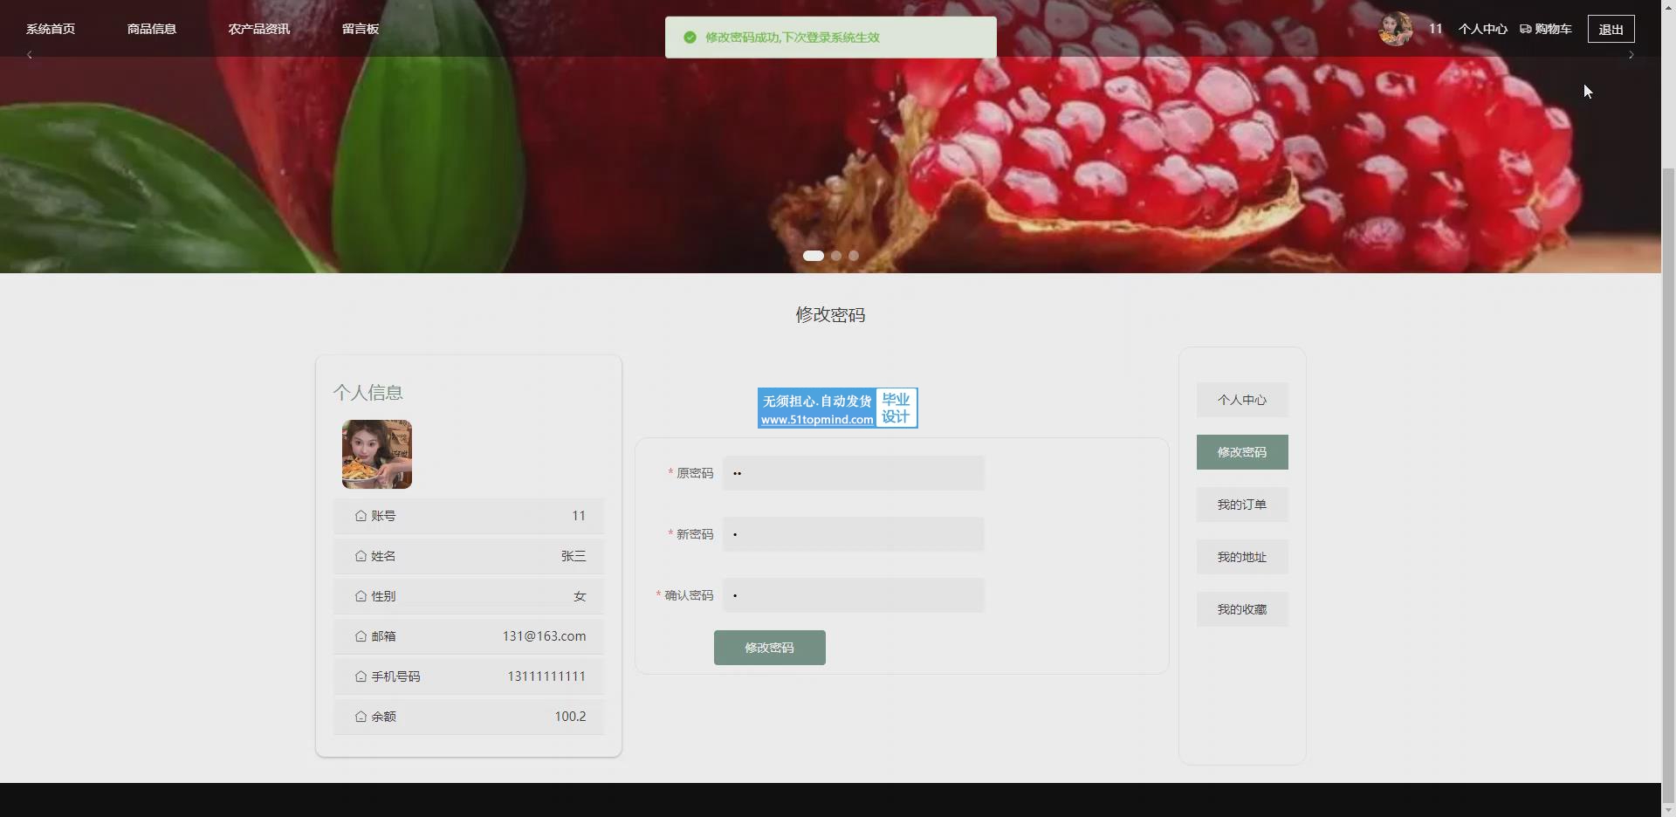Click the phone number 13111111111

click(x=546, y=676)
